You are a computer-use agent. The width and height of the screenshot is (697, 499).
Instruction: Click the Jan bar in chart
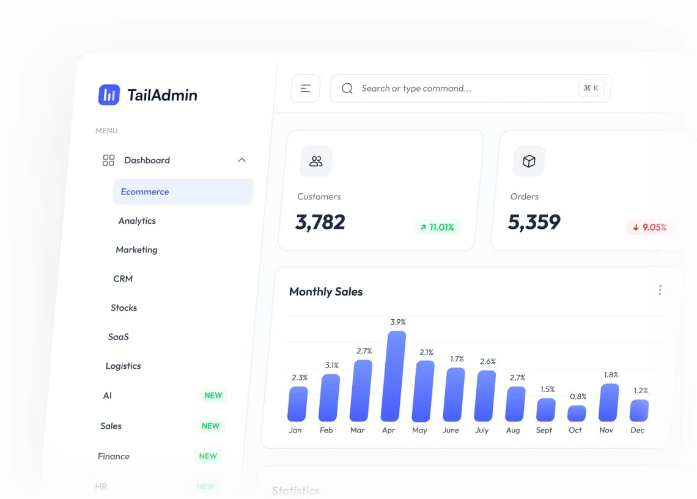[297, 404]
